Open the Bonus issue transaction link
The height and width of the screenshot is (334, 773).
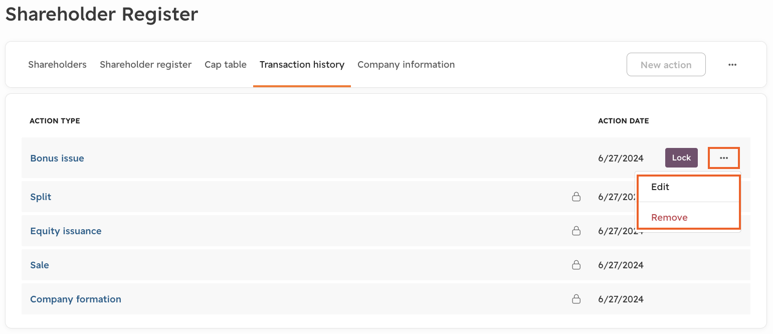click(57, 158)
